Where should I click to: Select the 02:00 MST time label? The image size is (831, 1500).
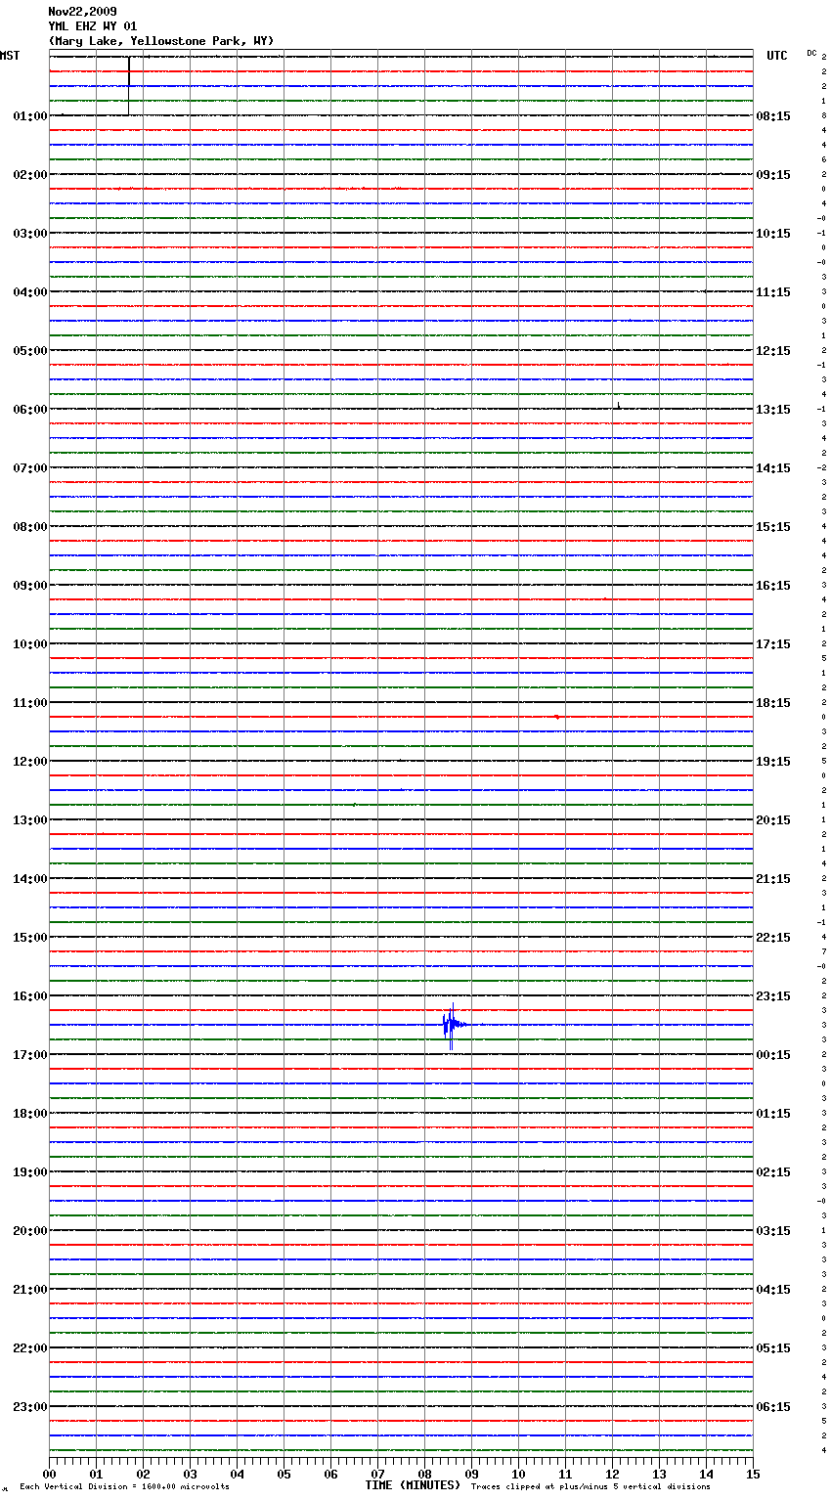click(x=30, y=175)
